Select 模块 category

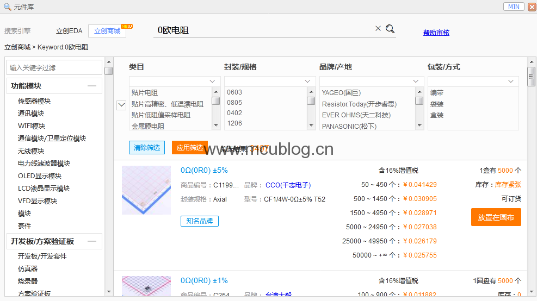24,214
